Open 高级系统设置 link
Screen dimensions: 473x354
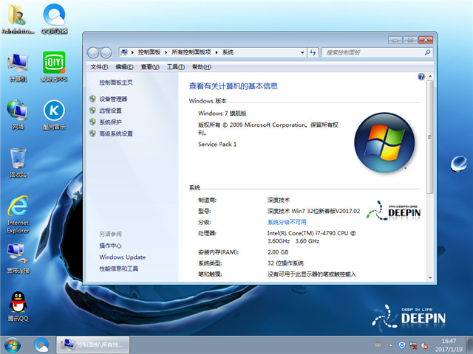(x=116, y=133)
